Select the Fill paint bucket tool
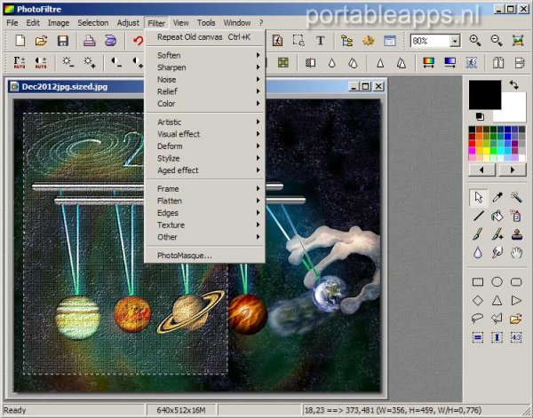The height and width of the screenshot is (418, 533). point(498,215)
